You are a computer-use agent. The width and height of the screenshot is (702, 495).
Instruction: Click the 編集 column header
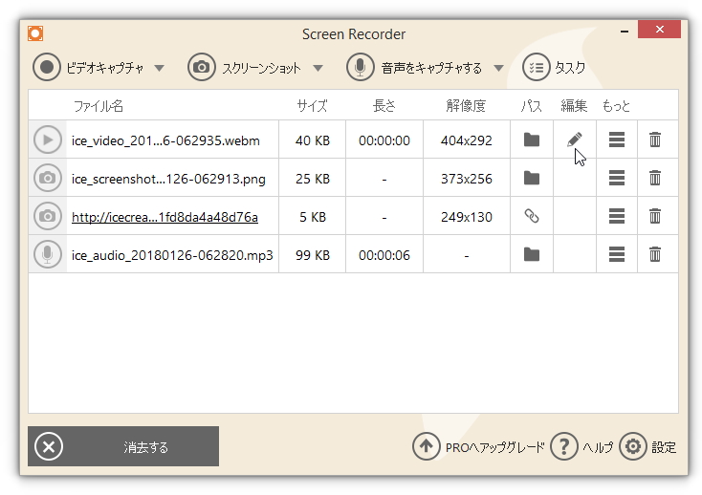574,106
